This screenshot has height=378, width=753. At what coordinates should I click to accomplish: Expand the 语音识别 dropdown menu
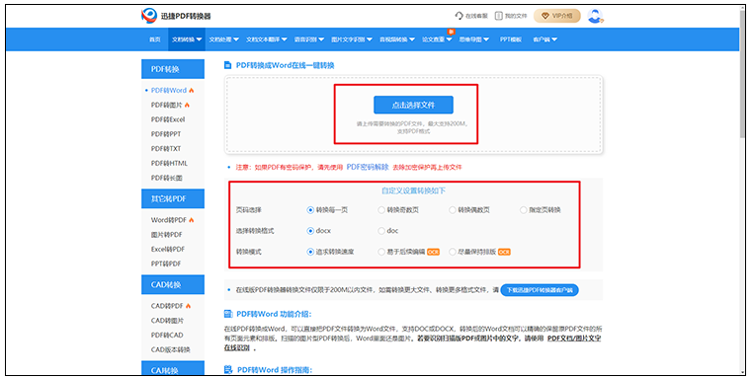pos(308,39)
